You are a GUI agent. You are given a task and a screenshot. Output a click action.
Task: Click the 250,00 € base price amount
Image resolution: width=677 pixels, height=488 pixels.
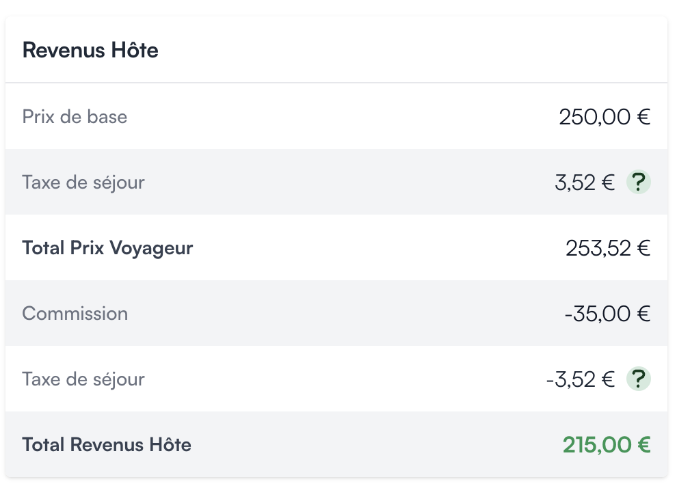pos(605,117)
